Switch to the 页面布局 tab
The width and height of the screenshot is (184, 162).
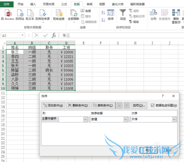pyautogui.click(x=49, y=4)
